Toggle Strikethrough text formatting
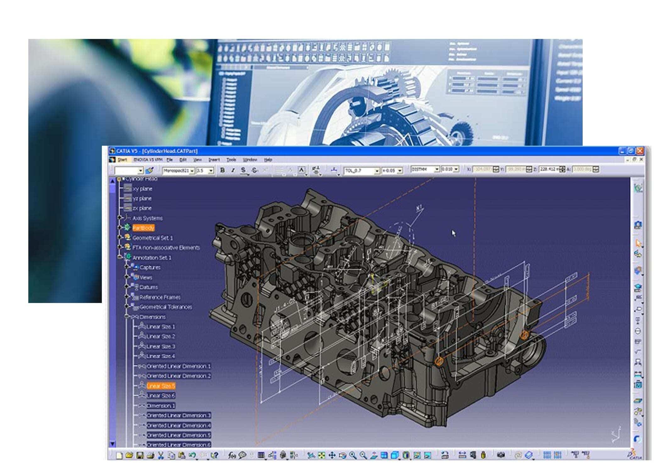The height and width of the screenshot is (471, 660). (x=254, y=170)
